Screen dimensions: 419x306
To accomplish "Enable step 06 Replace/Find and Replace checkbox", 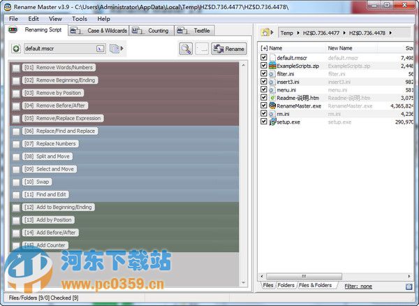I will [16, 131].
